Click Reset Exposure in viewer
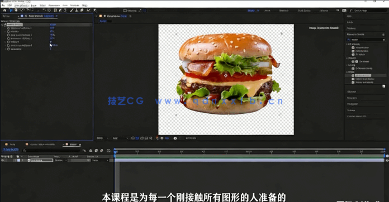Viewport: 389px width, 202px height. click(162, 138)
